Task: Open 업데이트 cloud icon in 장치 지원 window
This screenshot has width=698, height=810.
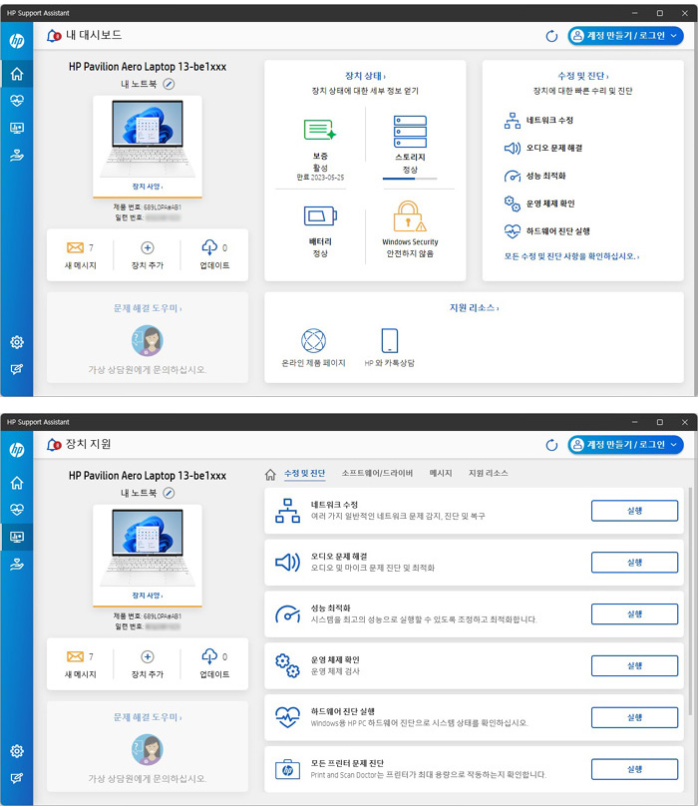Action: (209, 656)
